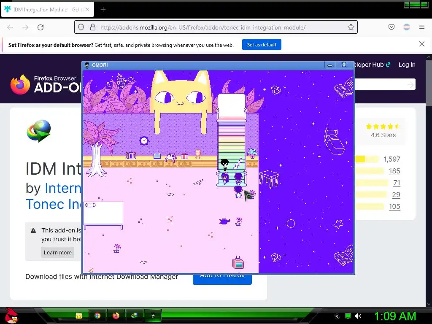Save page to Pocket
The height and width of the screenshot is (324, 432).
pyautogui.click(x=391, y=27)
